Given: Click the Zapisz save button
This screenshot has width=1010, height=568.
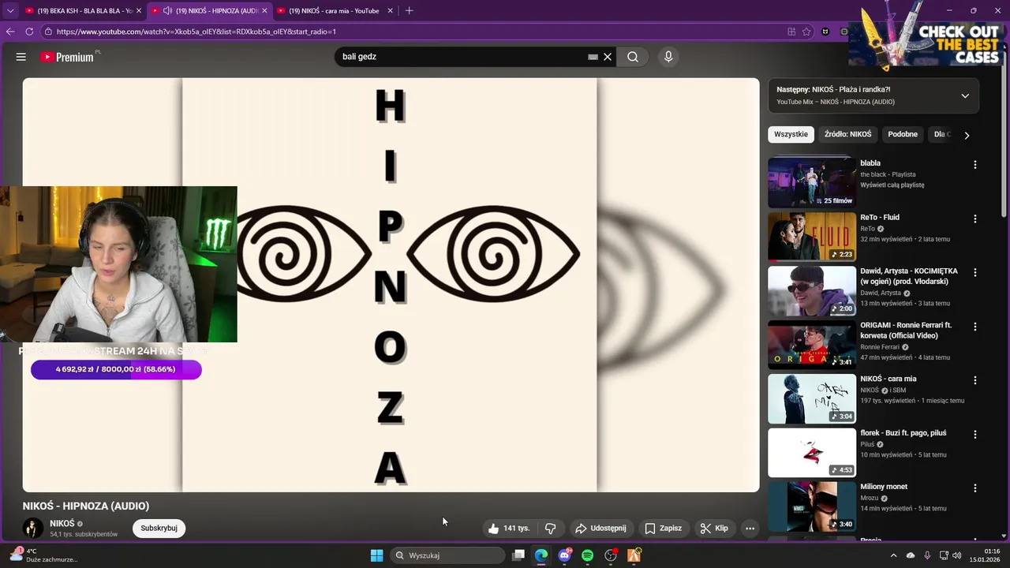Looking at the screenshot, I should point(663,529).
